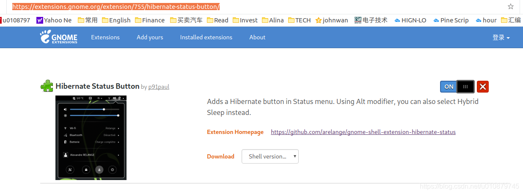
Task: Open the Pine Scrip bookmark
Action: (451, 20)
